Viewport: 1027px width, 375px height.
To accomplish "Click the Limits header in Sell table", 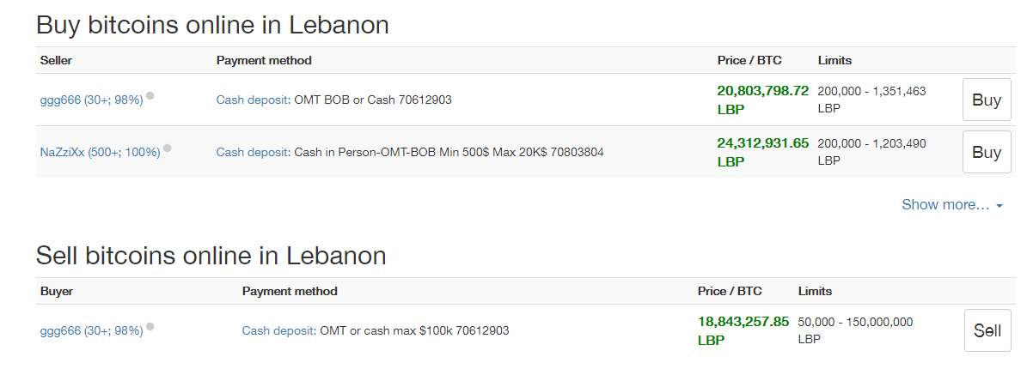I will (815, 291).
